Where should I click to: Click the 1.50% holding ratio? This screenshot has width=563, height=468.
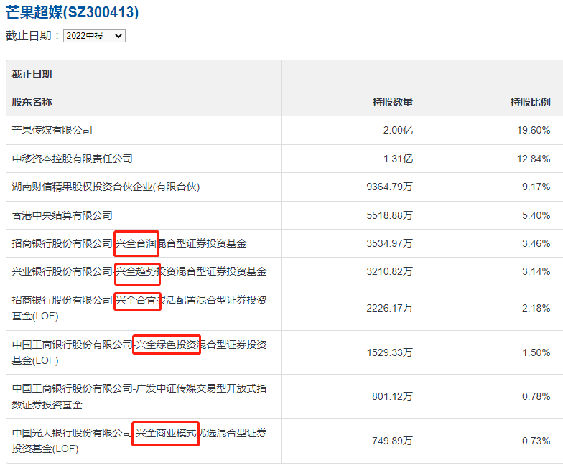coord(536,352)
